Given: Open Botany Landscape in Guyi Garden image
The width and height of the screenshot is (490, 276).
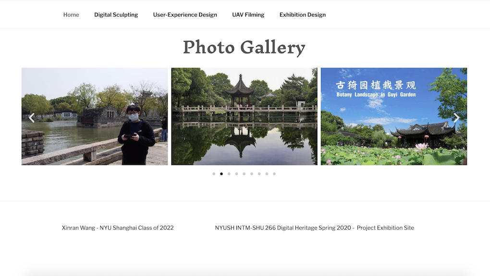Looking at the screenshot, I should (x=393, y=116).
